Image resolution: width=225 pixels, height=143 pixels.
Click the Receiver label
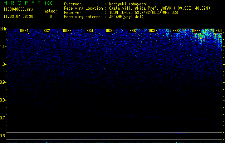tap(73, 13)
